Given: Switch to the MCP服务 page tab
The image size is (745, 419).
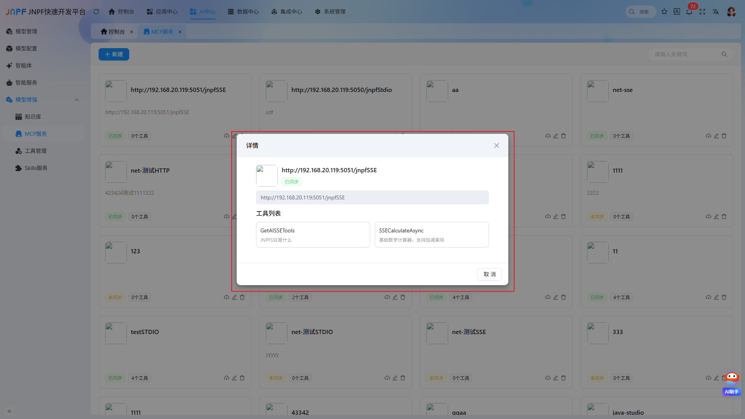Looking at the screenshot, I should 158,32.
